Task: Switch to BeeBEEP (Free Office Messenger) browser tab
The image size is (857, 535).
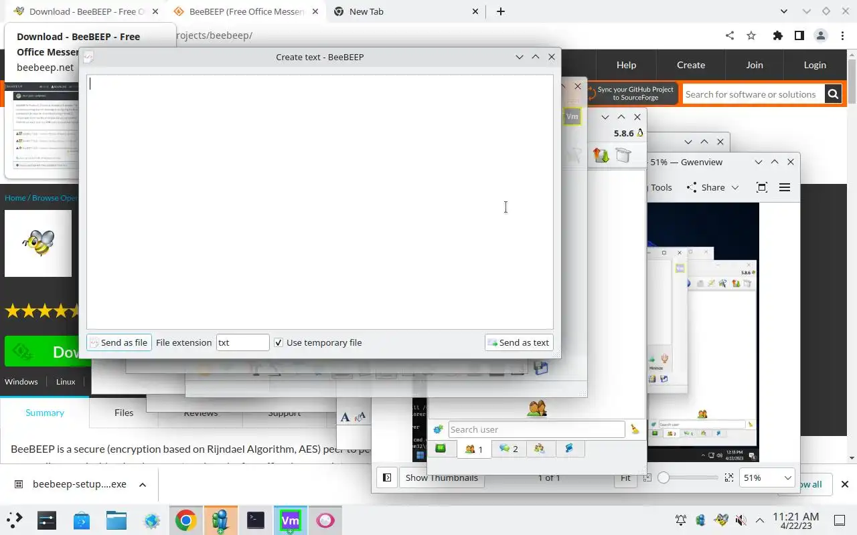Action: tap(246, 11)
